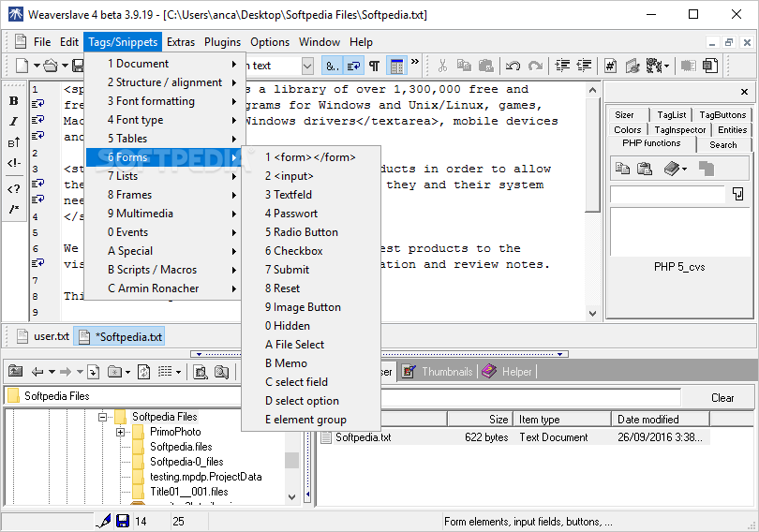Open the view mode dropdown in file browser
The width and height of the screenshot is (759, 532).
coord(178,372)
